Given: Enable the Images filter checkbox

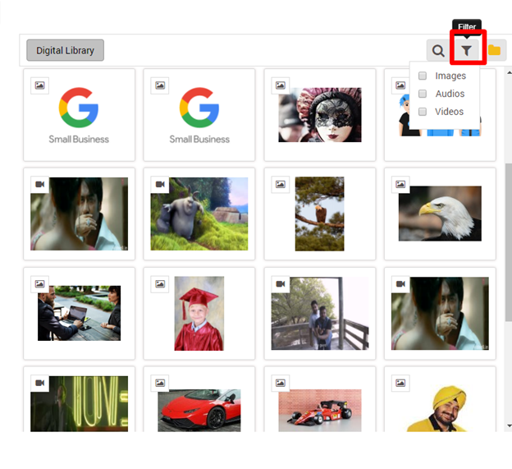Looking at the screenshot, I should click(x=423, y=76).
